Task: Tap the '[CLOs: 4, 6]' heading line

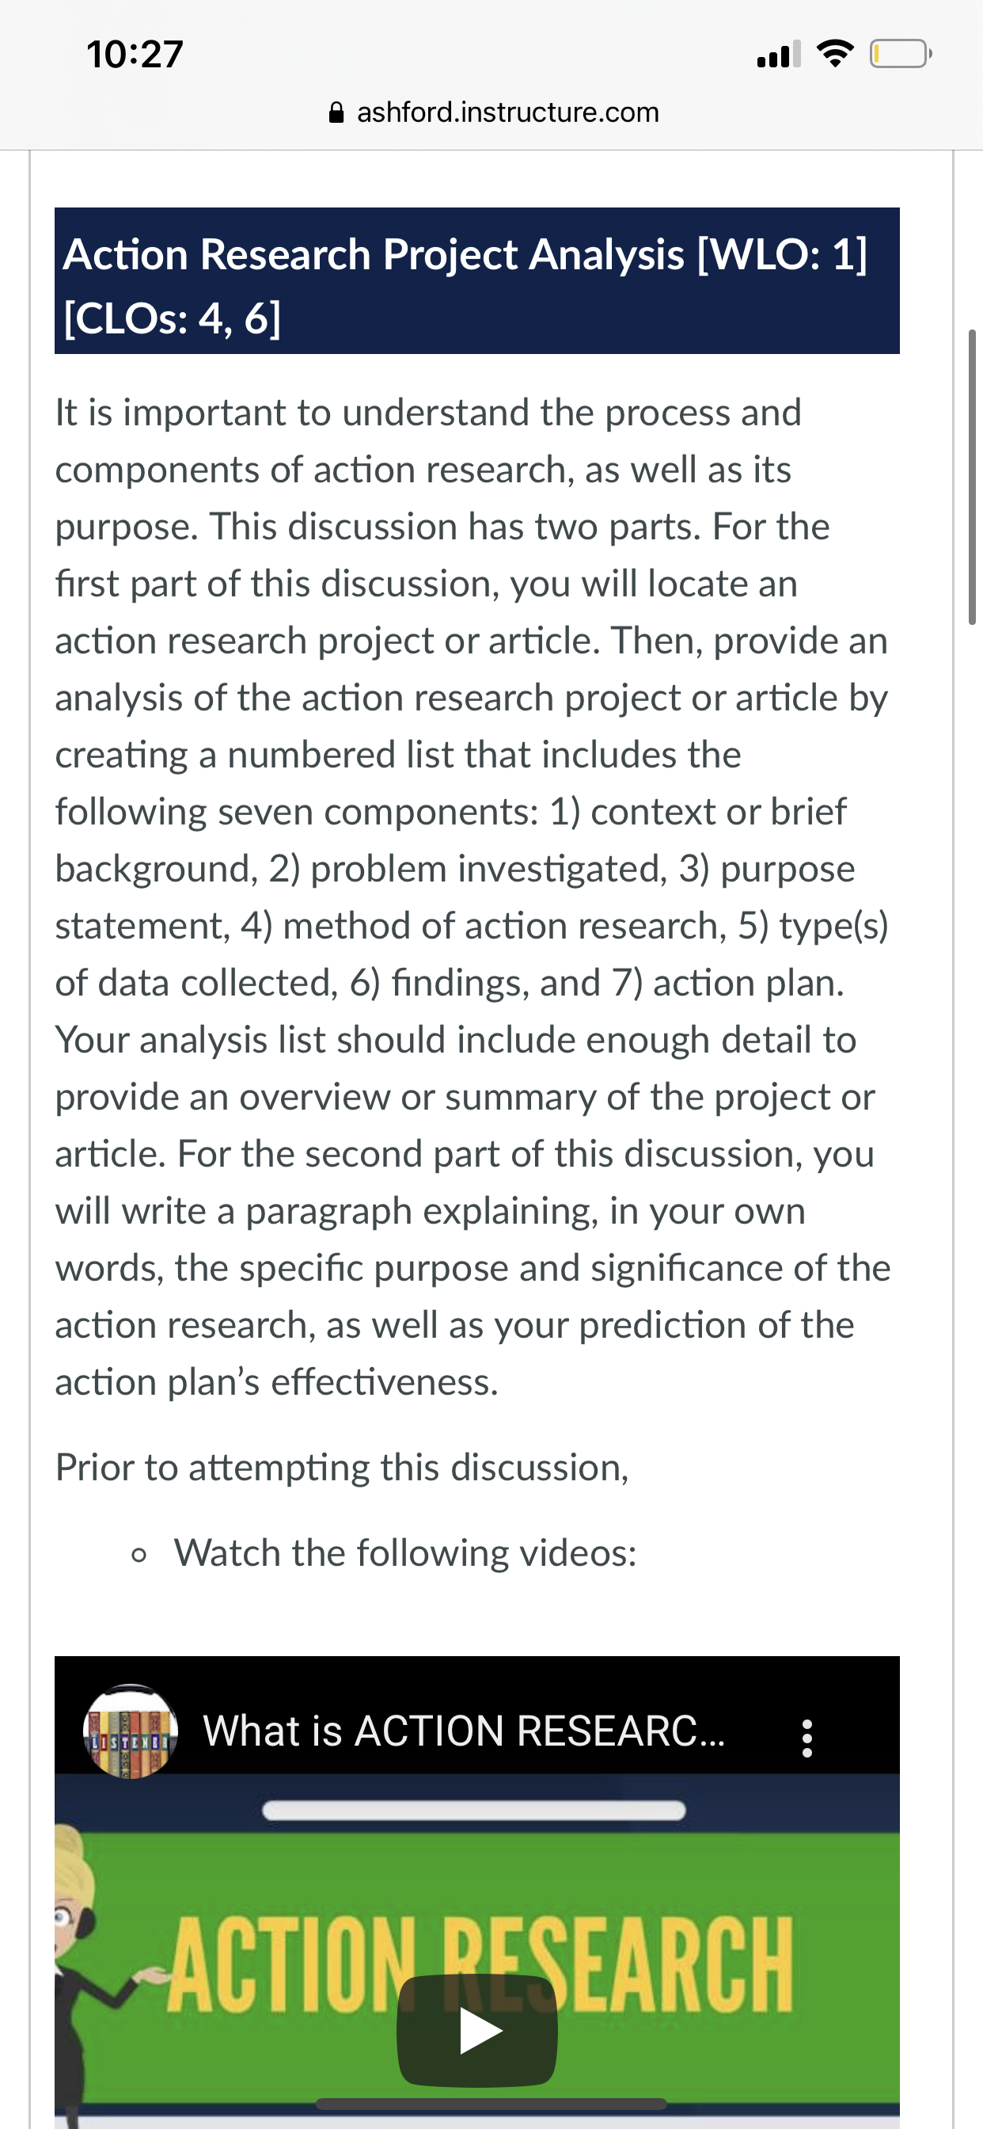Action: (173, 318)
